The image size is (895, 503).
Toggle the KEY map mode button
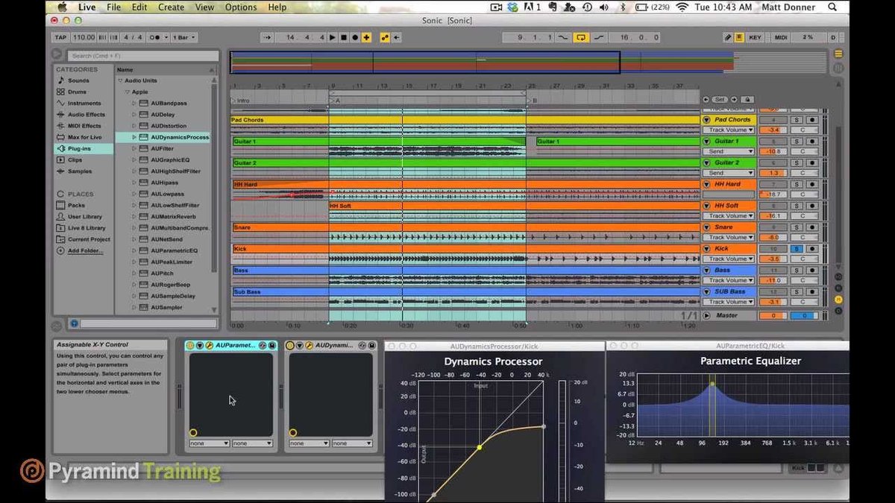click(x=755, y=37)
